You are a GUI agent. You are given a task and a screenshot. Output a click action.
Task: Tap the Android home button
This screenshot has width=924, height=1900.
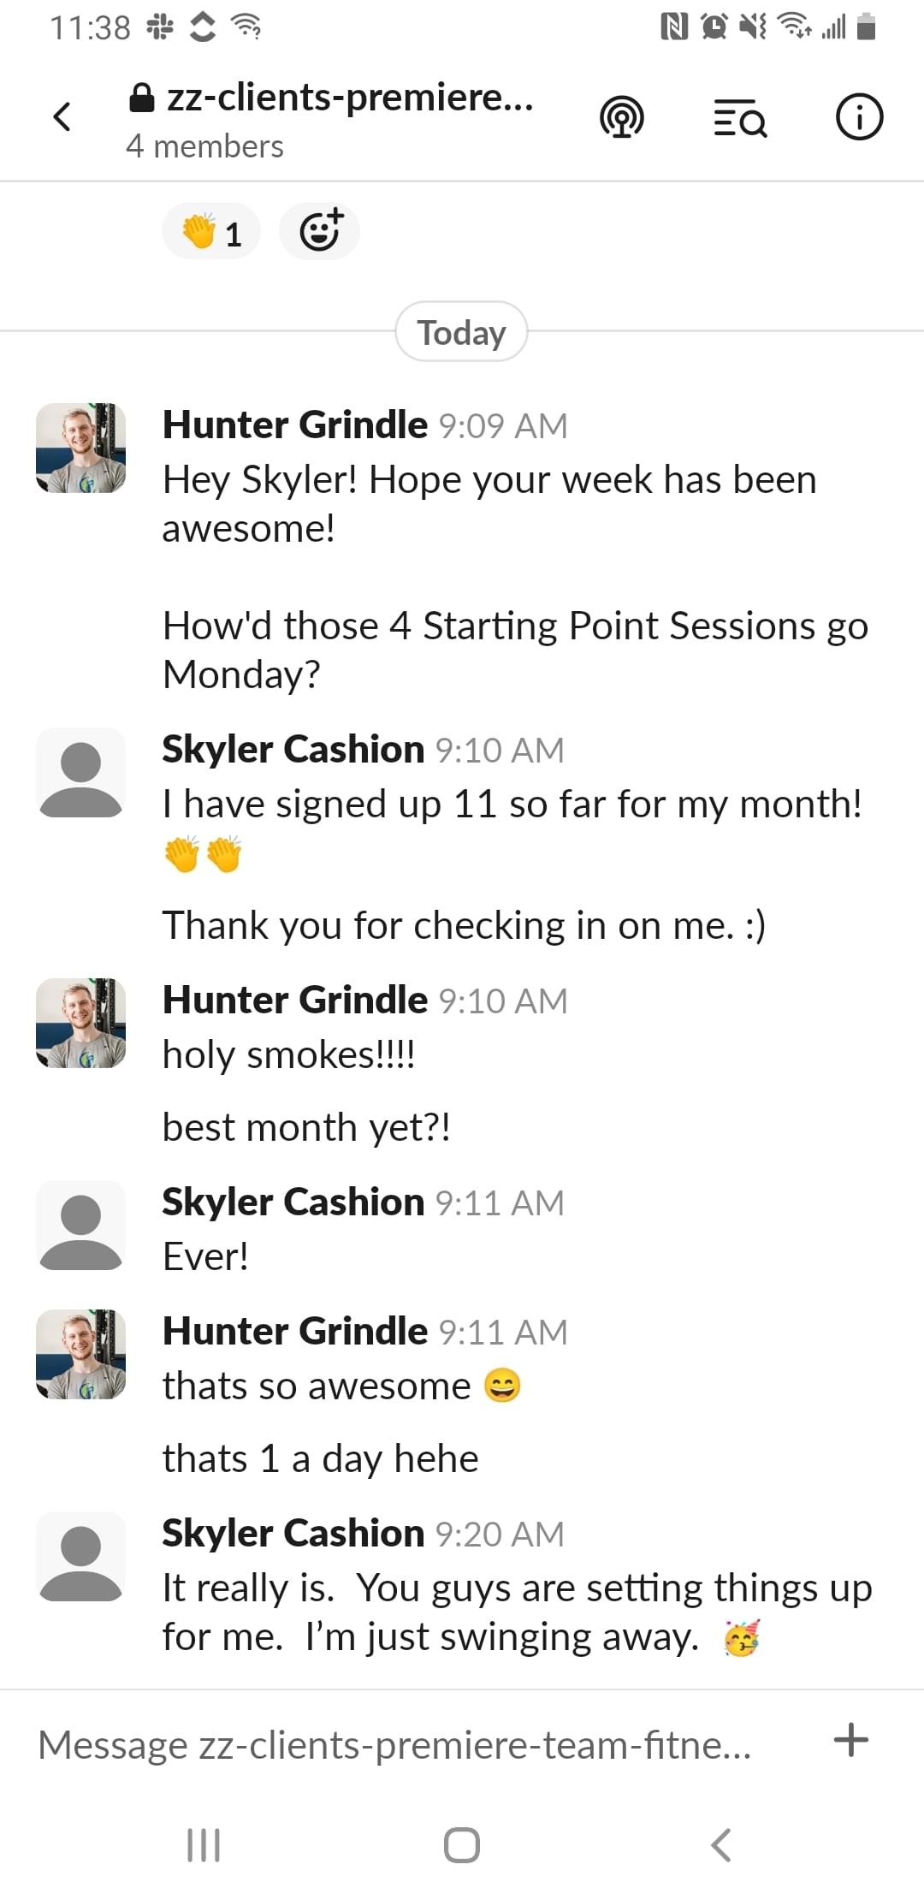[462, 1844]
